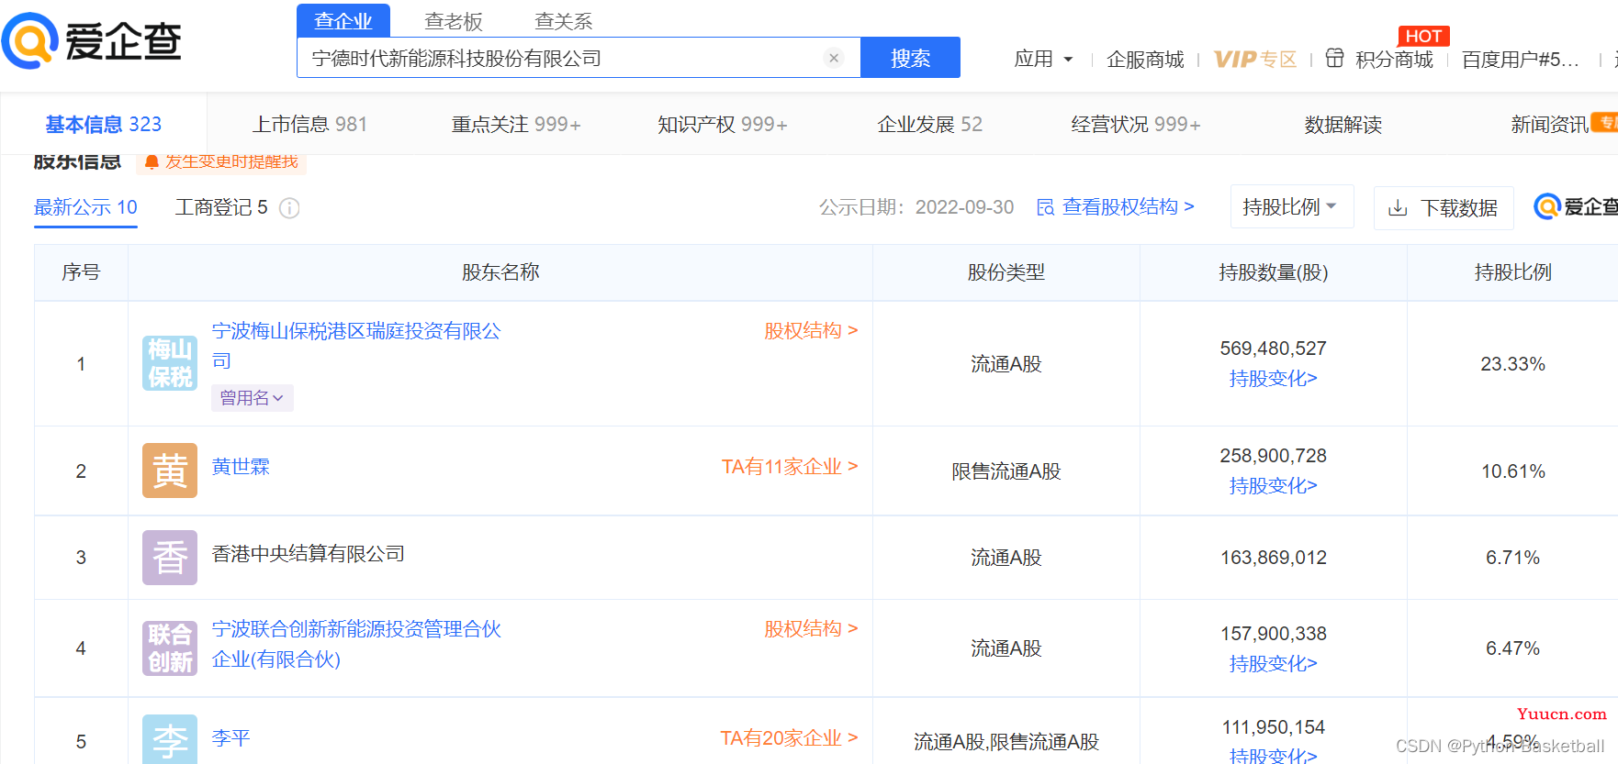Open 宁波梅山保税港区瑞庭投资有限公司 shareholder link
The height and width of the screenshot is (764, 1618).
356,345
